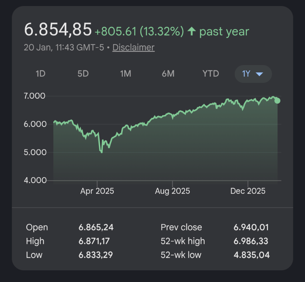This screenshot has width=305, height=282.
Task: Click the current price 6.854,85
Action: click(58, 30)
